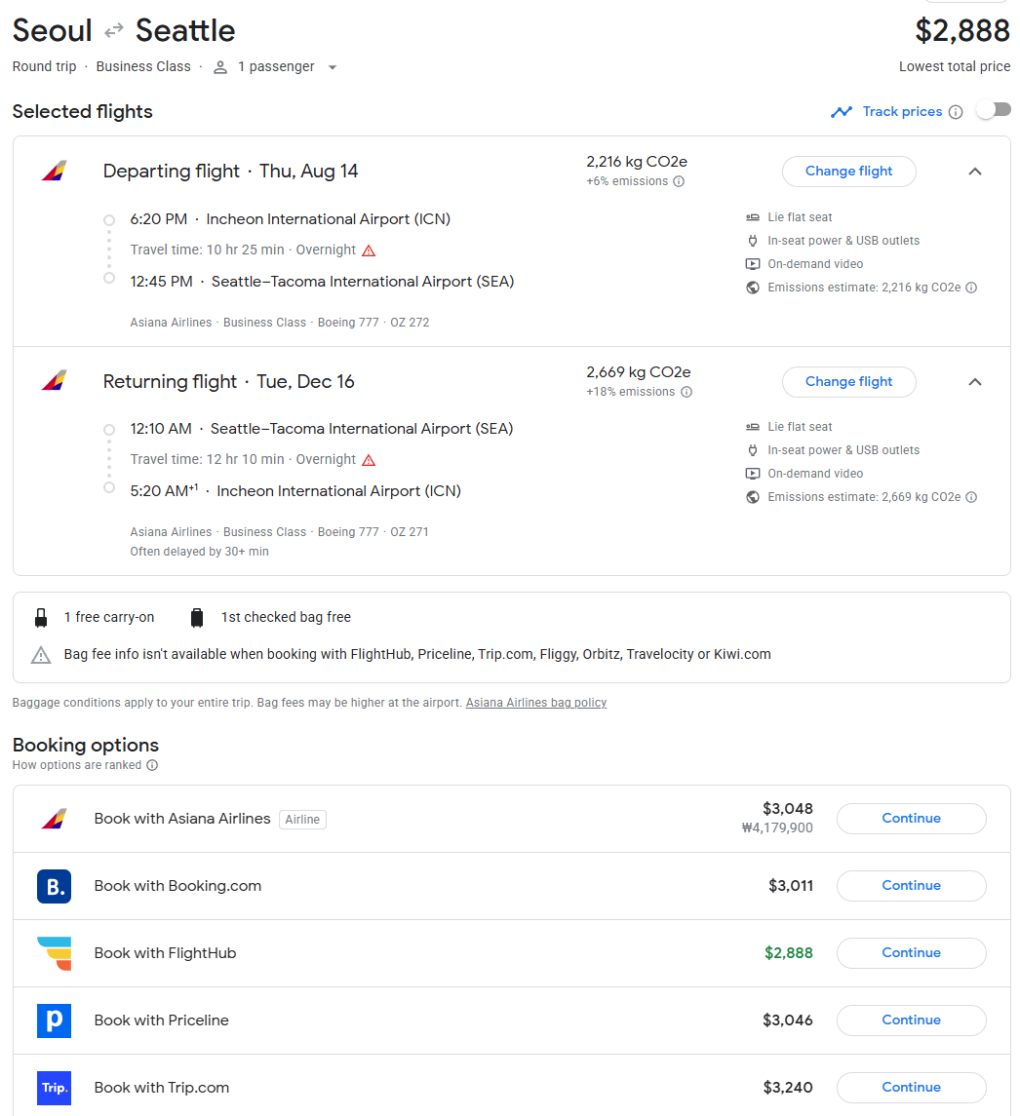
Task: Click the round-trip swap arrows icon
Action: pyautogui.click(x=114, y=31)
